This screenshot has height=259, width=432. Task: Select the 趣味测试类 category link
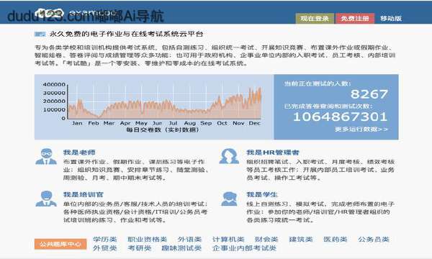pyautogui.click(x=181, y=247)
